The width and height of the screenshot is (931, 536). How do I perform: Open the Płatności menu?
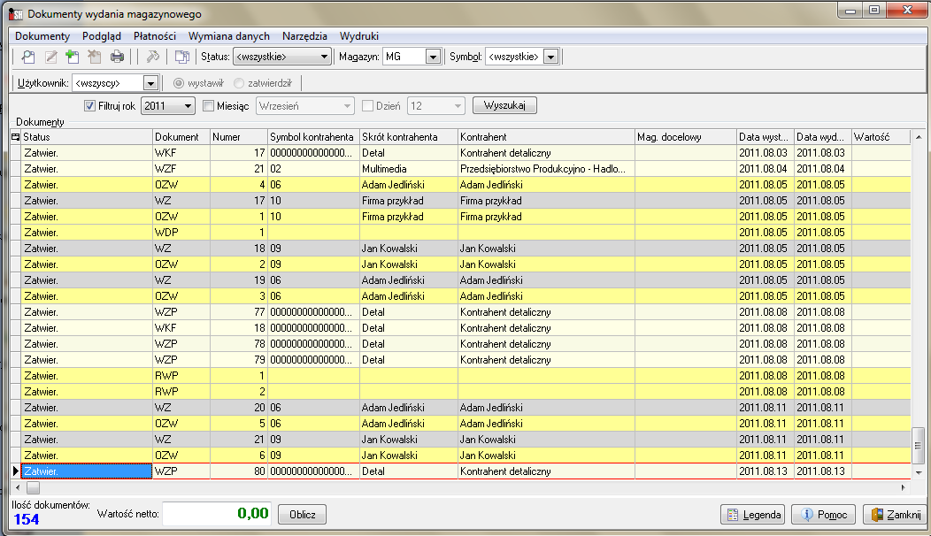[x=155, y=36]
